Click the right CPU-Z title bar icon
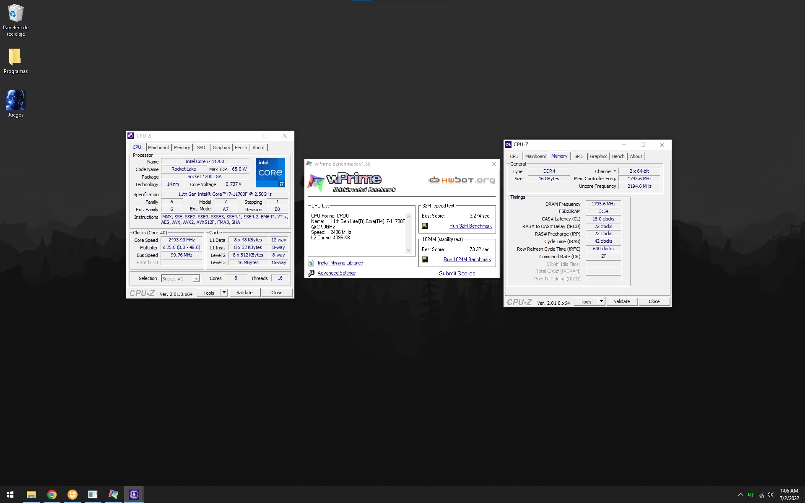 pos(508,145)
